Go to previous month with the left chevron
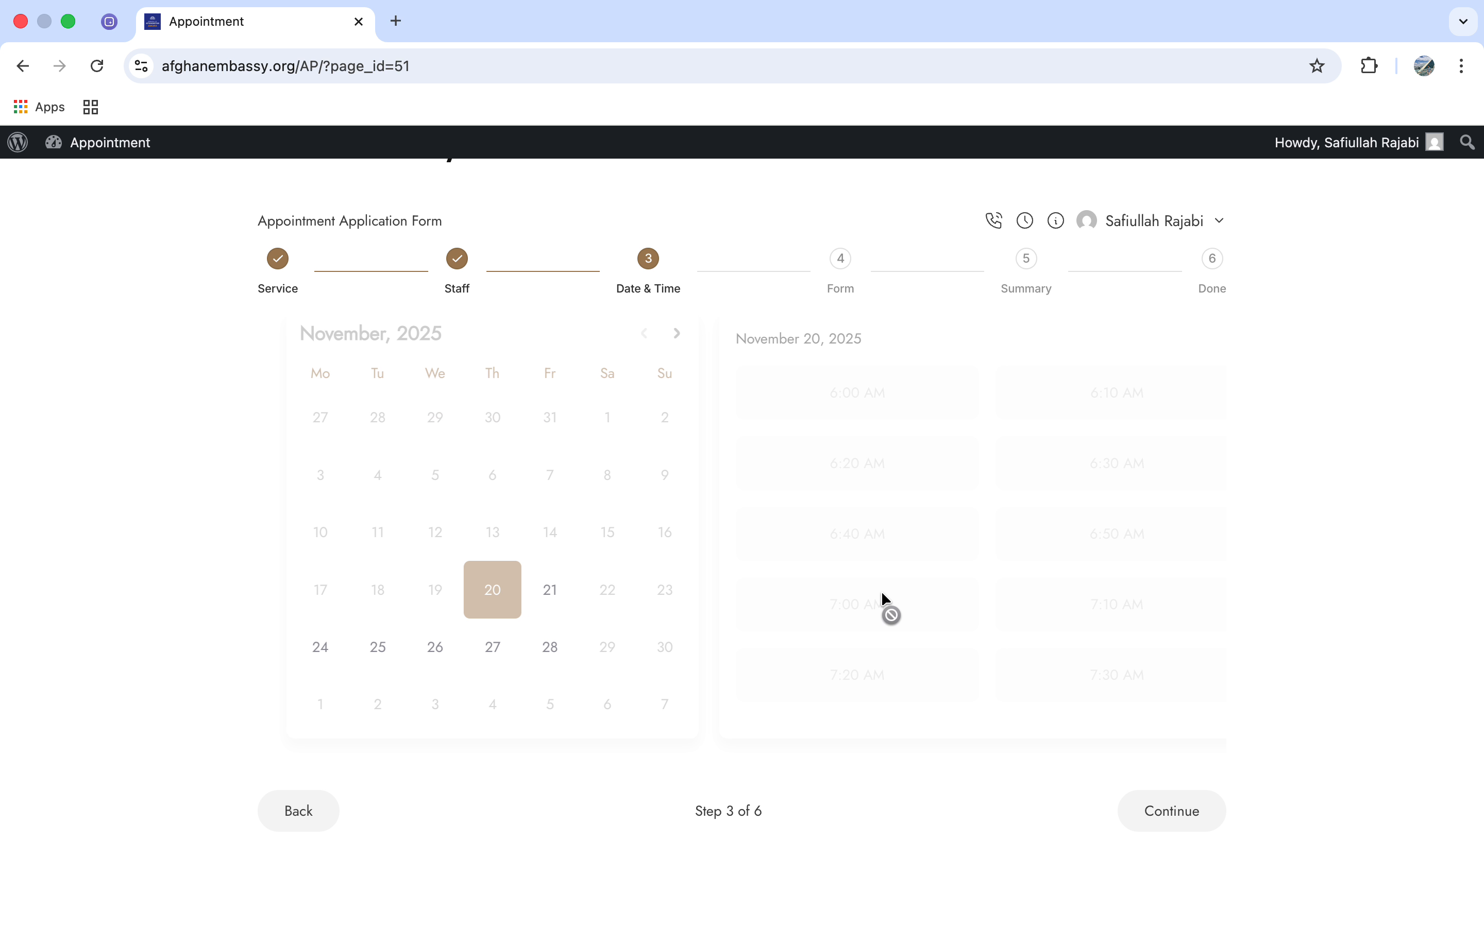Screen dimensions: 1484x927 click(644, 333)
